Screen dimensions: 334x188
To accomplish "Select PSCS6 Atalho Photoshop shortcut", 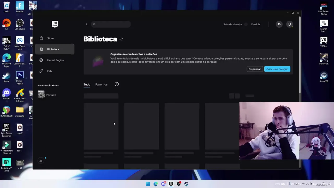I will click(20, 78).
